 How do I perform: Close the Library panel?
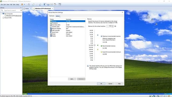pos(21,8)
